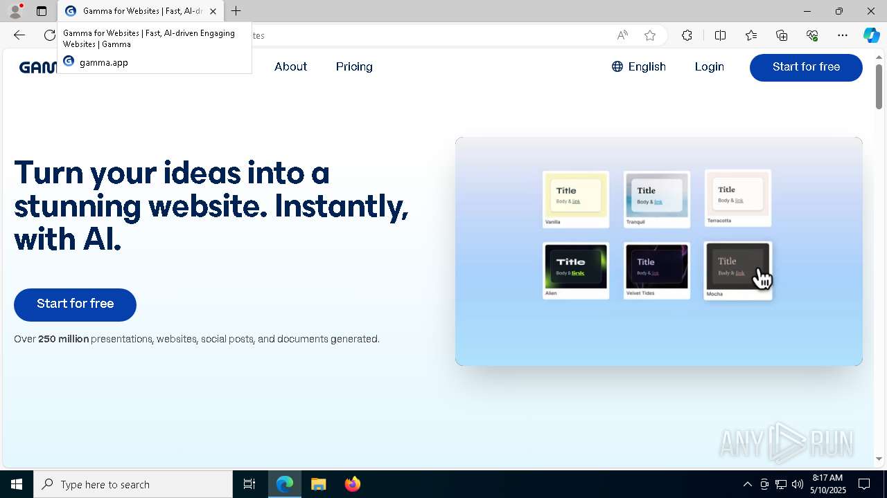This screenshot has width=887, height=498.
Task: Select the Mocha theme card
Action: point(738,270)
